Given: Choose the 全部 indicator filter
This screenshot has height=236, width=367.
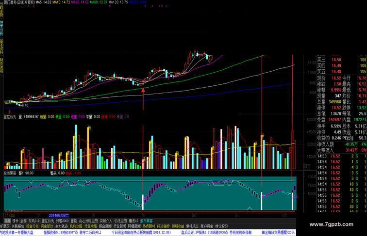Looking at the screenshot, I should pos(23,221).
